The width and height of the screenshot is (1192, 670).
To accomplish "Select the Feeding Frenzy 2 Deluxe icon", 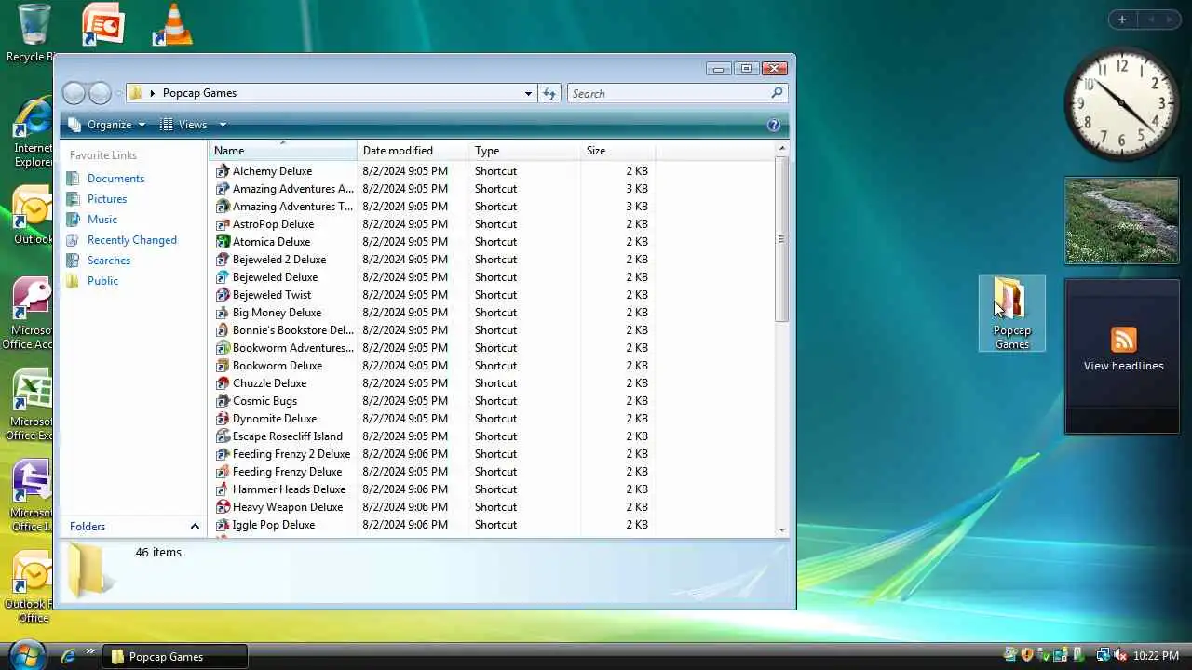I will pos(223,454).
